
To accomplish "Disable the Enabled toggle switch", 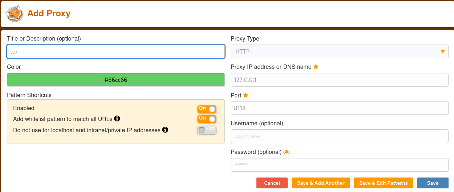I will [x=207, y=109].
